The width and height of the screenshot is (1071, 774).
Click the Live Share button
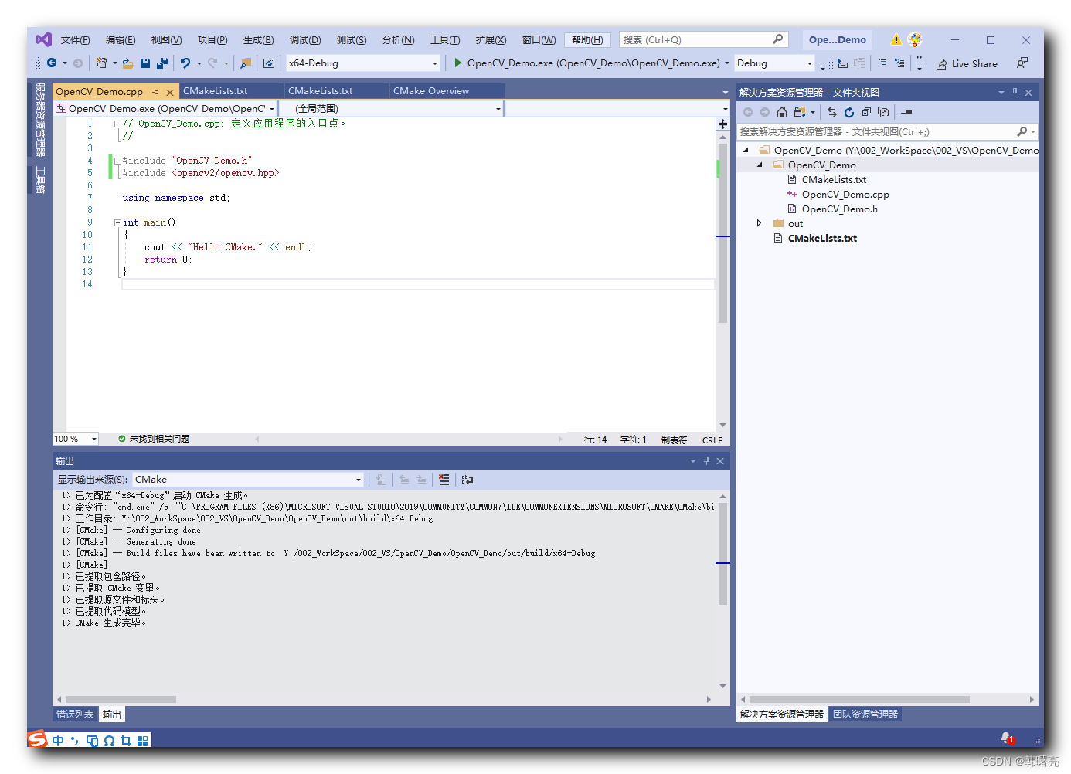(x=967, y=64)
